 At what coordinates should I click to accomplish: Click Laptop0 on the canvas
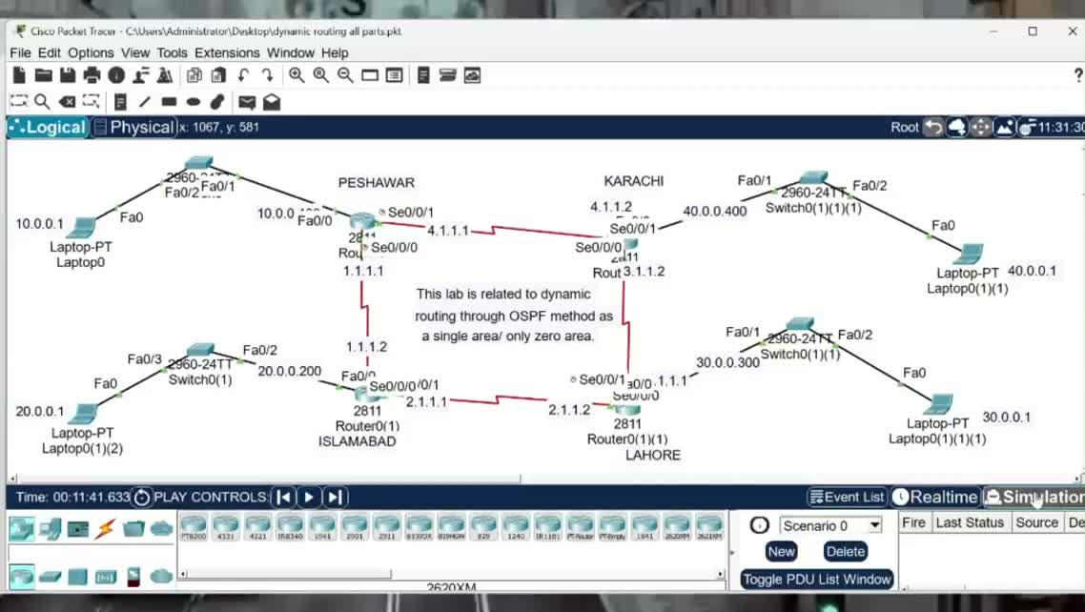[82, 228]
